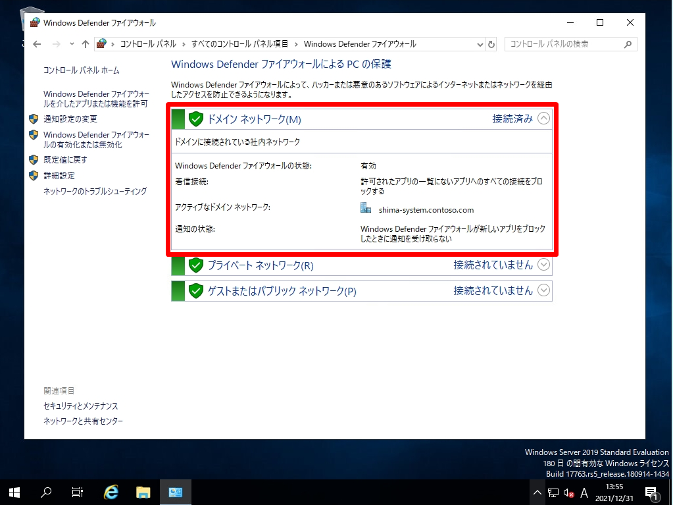Collapse the ドメイン ネットワーク section
The width and height of the screenshot is (673, 505).
543,119
